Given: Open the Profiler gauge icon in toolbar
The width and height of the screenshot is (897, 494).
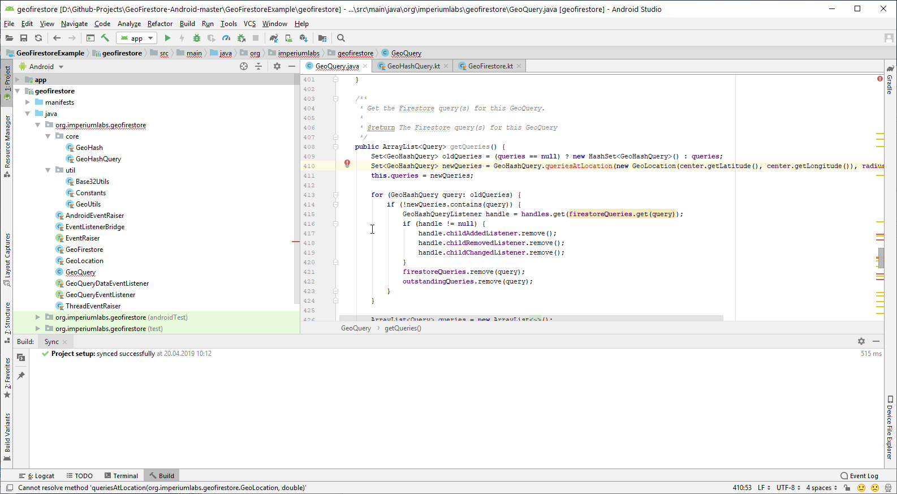Looking at the screenshot, I should click(226, 38).
